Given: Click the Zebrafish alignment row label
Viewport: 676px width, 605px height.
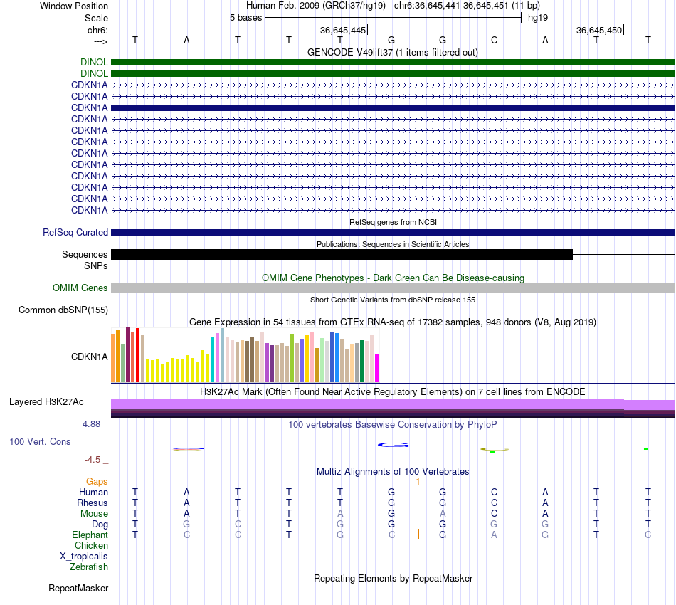Looking at the screenshot, I should (89, 567).
